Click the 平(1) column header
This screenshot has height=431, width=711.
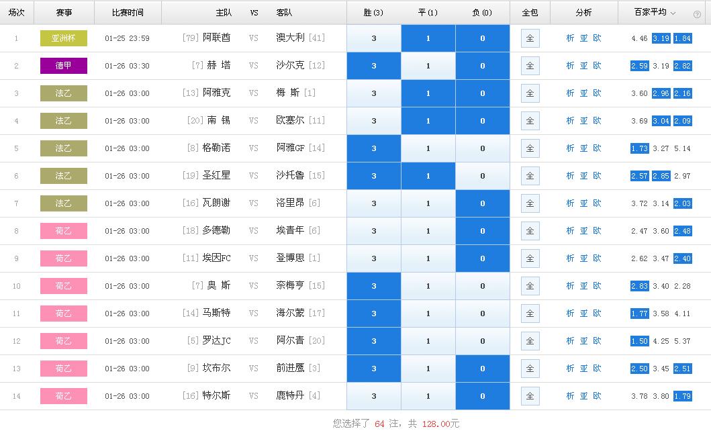428,13
